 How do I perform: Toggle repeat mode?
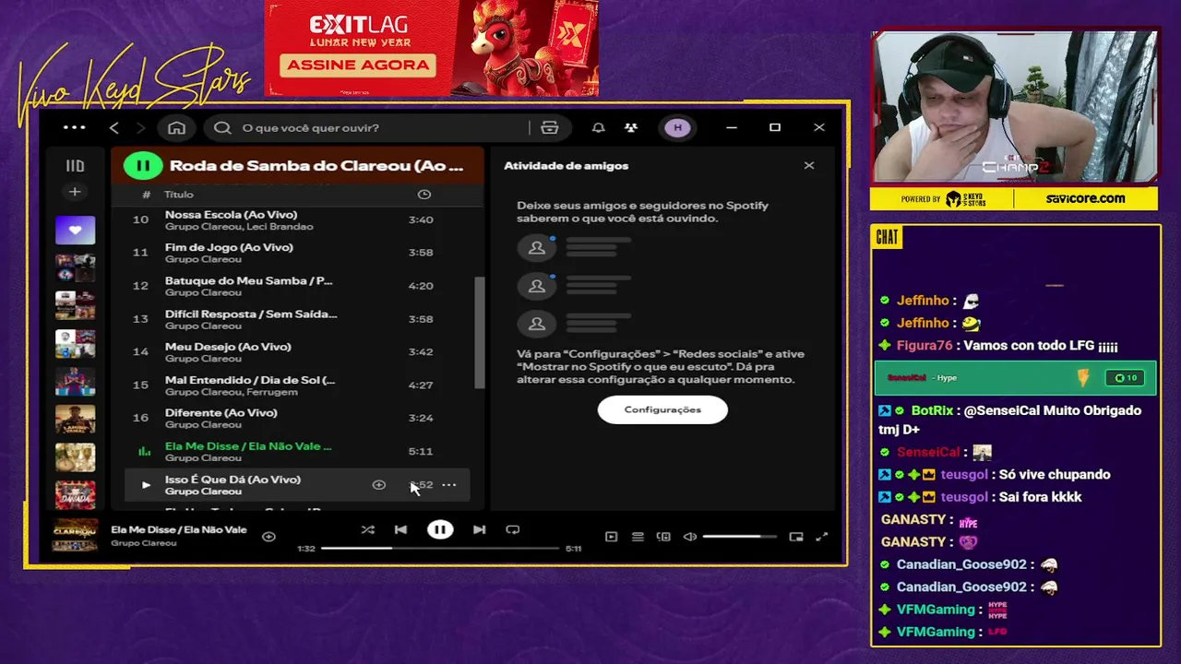(x=513, y=529)
